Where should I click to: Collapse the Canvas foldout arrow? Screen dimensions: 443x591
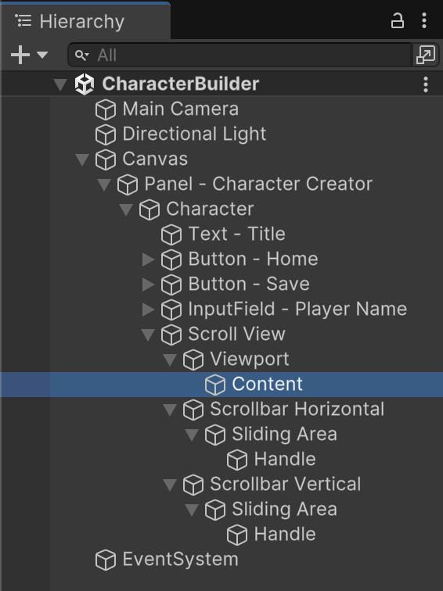(82, 159)
